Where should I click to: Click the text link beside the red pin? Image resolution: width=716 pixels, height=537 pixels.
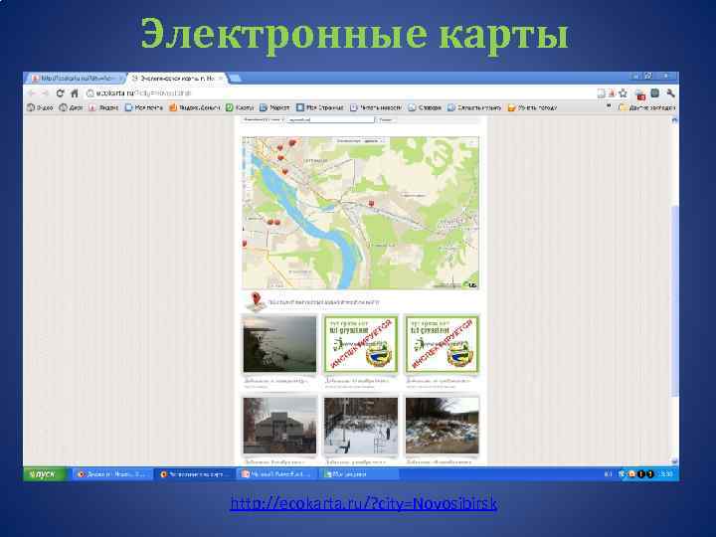[x=323, y=302]
